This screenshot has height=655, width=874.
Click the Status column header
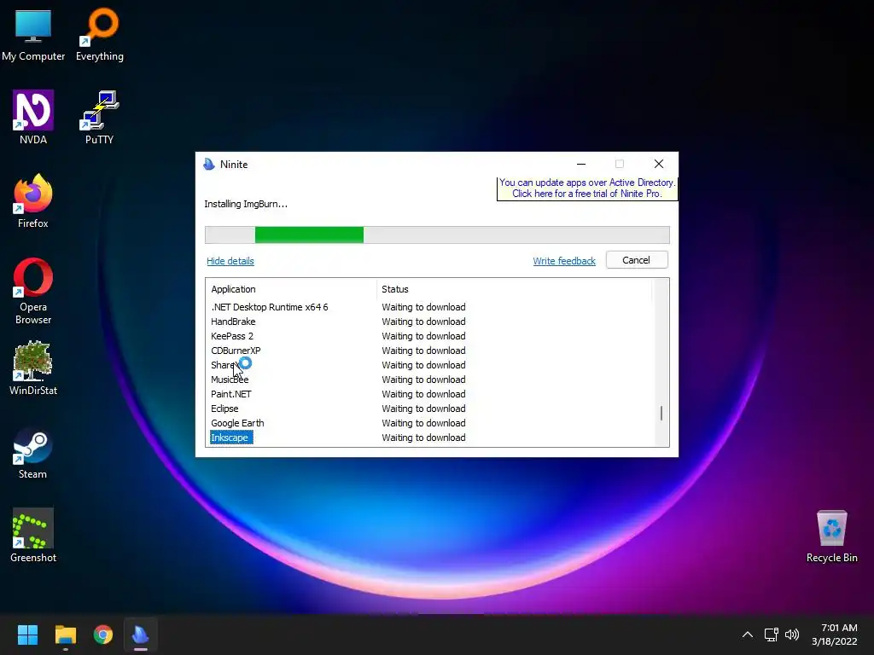coord(514,289)
